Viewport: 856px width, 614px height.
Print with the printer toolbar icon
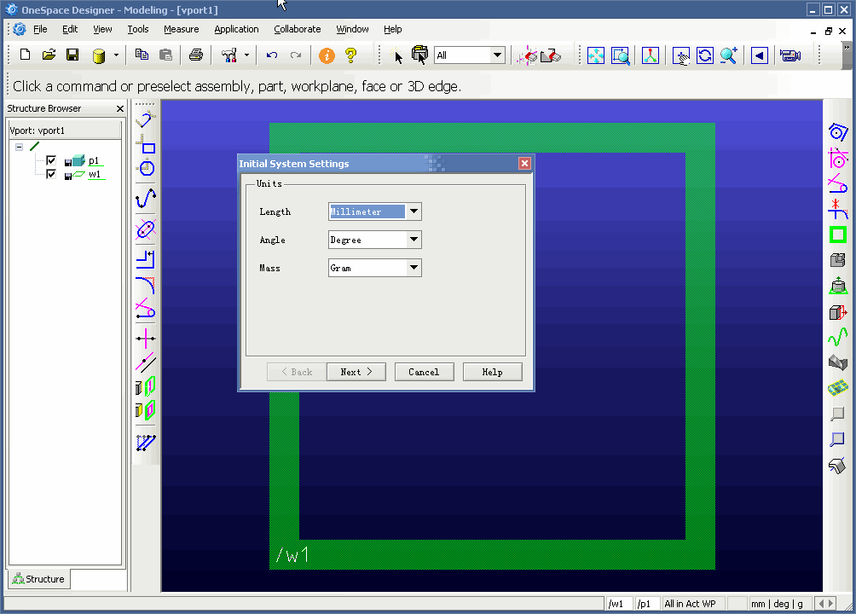pyautogui.click(x=196, y=55)
